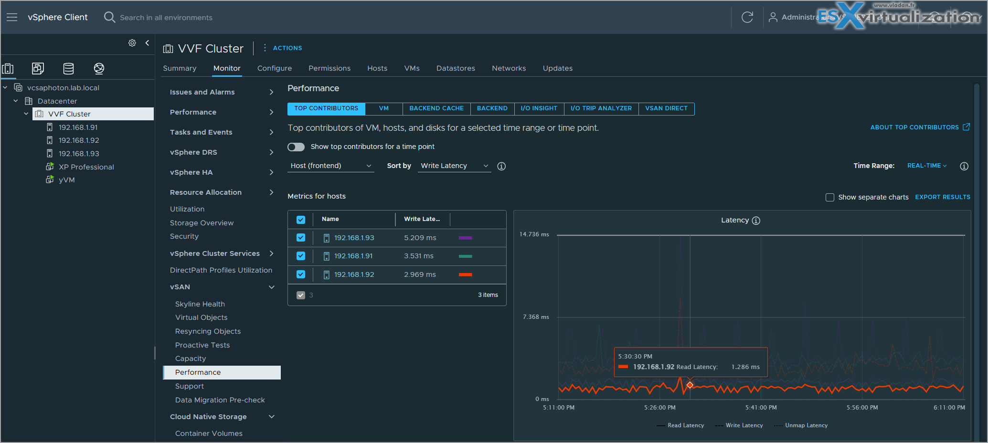Toggle select-all checkbox in hosts table header
The width and height of the screenshot is (988, 443).
301,220
